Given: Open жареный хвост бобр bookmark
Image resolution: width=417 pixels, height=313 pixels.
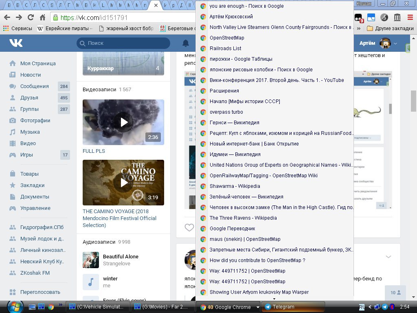Looking at the screenshot, I should 127,29.
